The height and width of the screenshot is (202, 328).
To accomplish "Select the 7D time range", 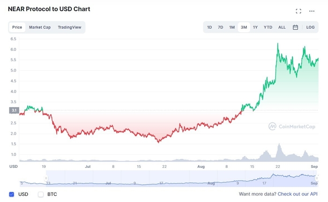I will click(220, 27).
